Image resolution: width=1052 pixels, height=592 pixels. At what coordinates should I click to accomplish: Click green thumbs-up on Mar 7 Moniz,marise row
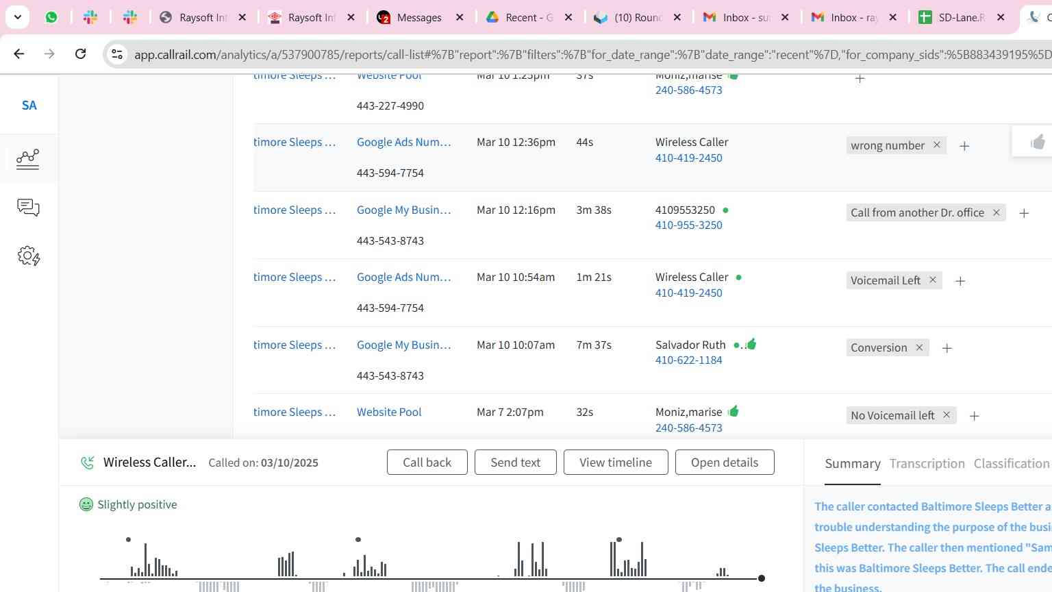point(734,411)
